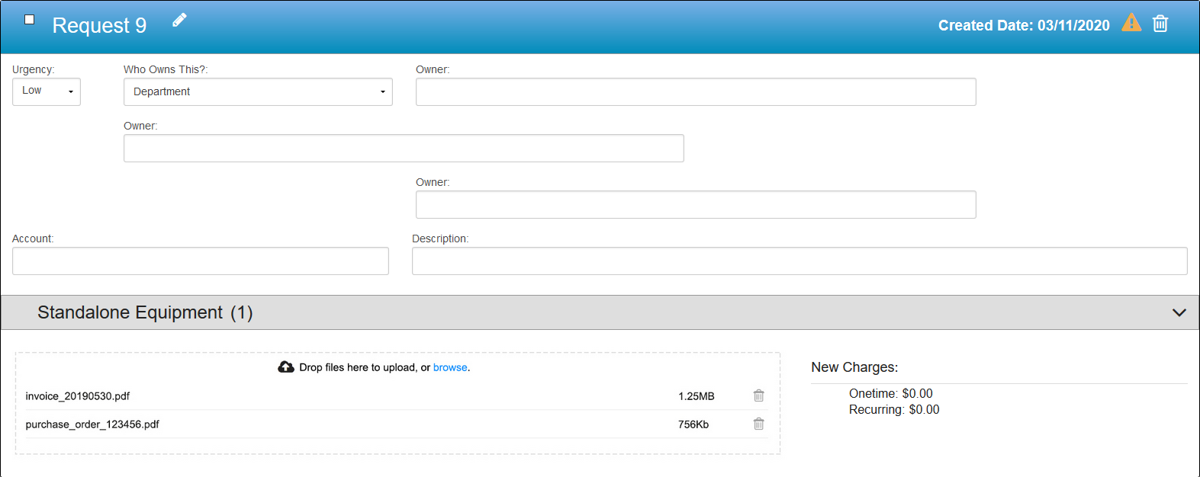Click the cloud upload icon
This screenshot has height=477, width=1200.
point(286,367)
